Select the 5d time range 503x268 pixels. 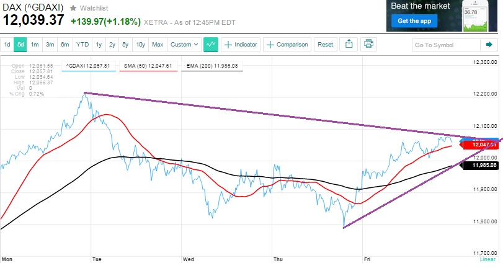[20, 45]
